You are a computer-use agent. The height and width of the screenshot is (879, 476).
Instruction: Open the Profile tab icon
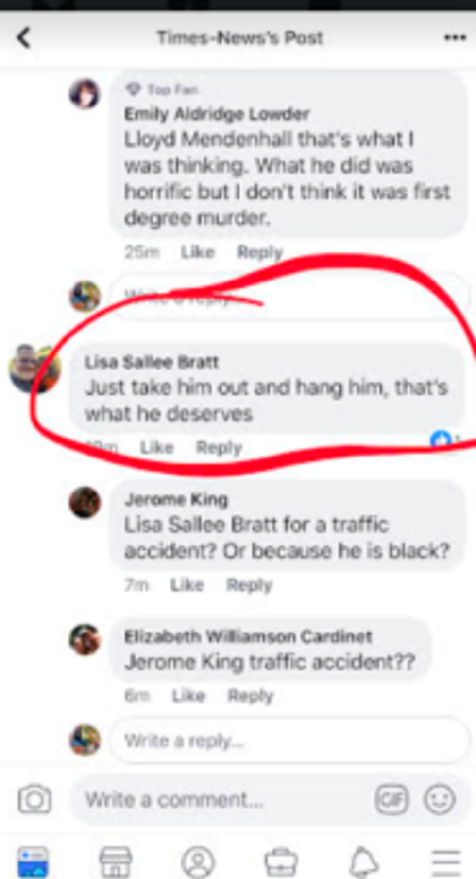(198, 861)
